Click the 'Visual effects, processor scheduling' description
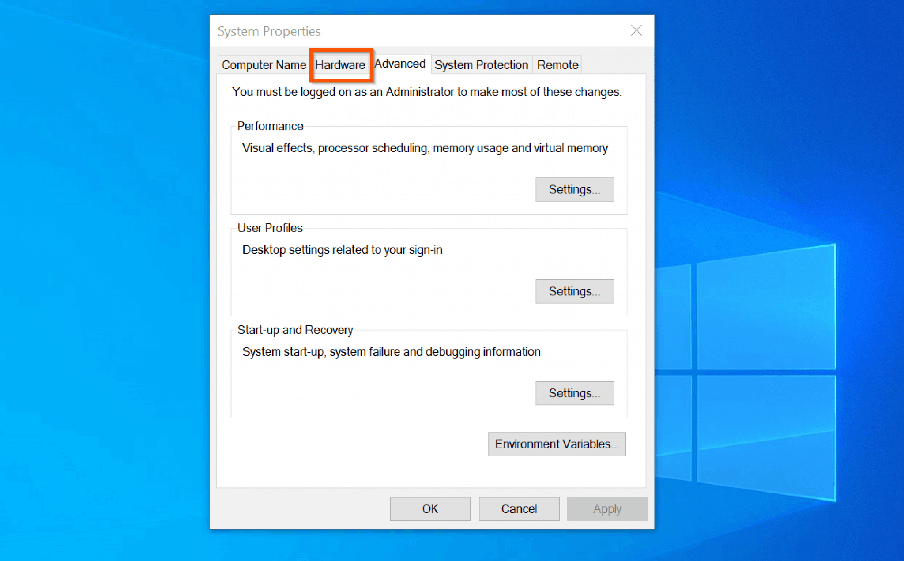904x561 pixels. [x=425, y=148]
